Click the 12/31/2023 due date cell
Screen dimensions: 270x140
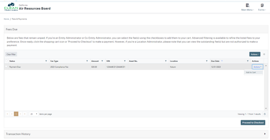pos(230,67)
